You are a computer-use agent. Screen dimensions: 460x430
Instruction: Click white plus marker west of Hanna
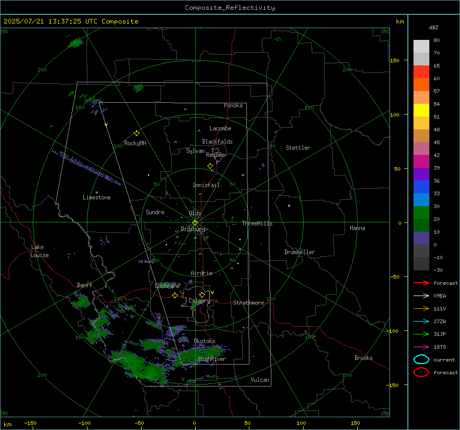coord(289,206)
